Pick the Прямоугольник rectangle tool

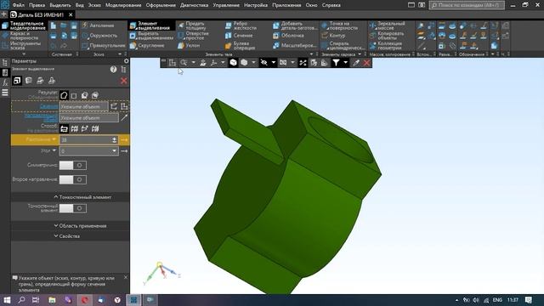coord(104,45)
